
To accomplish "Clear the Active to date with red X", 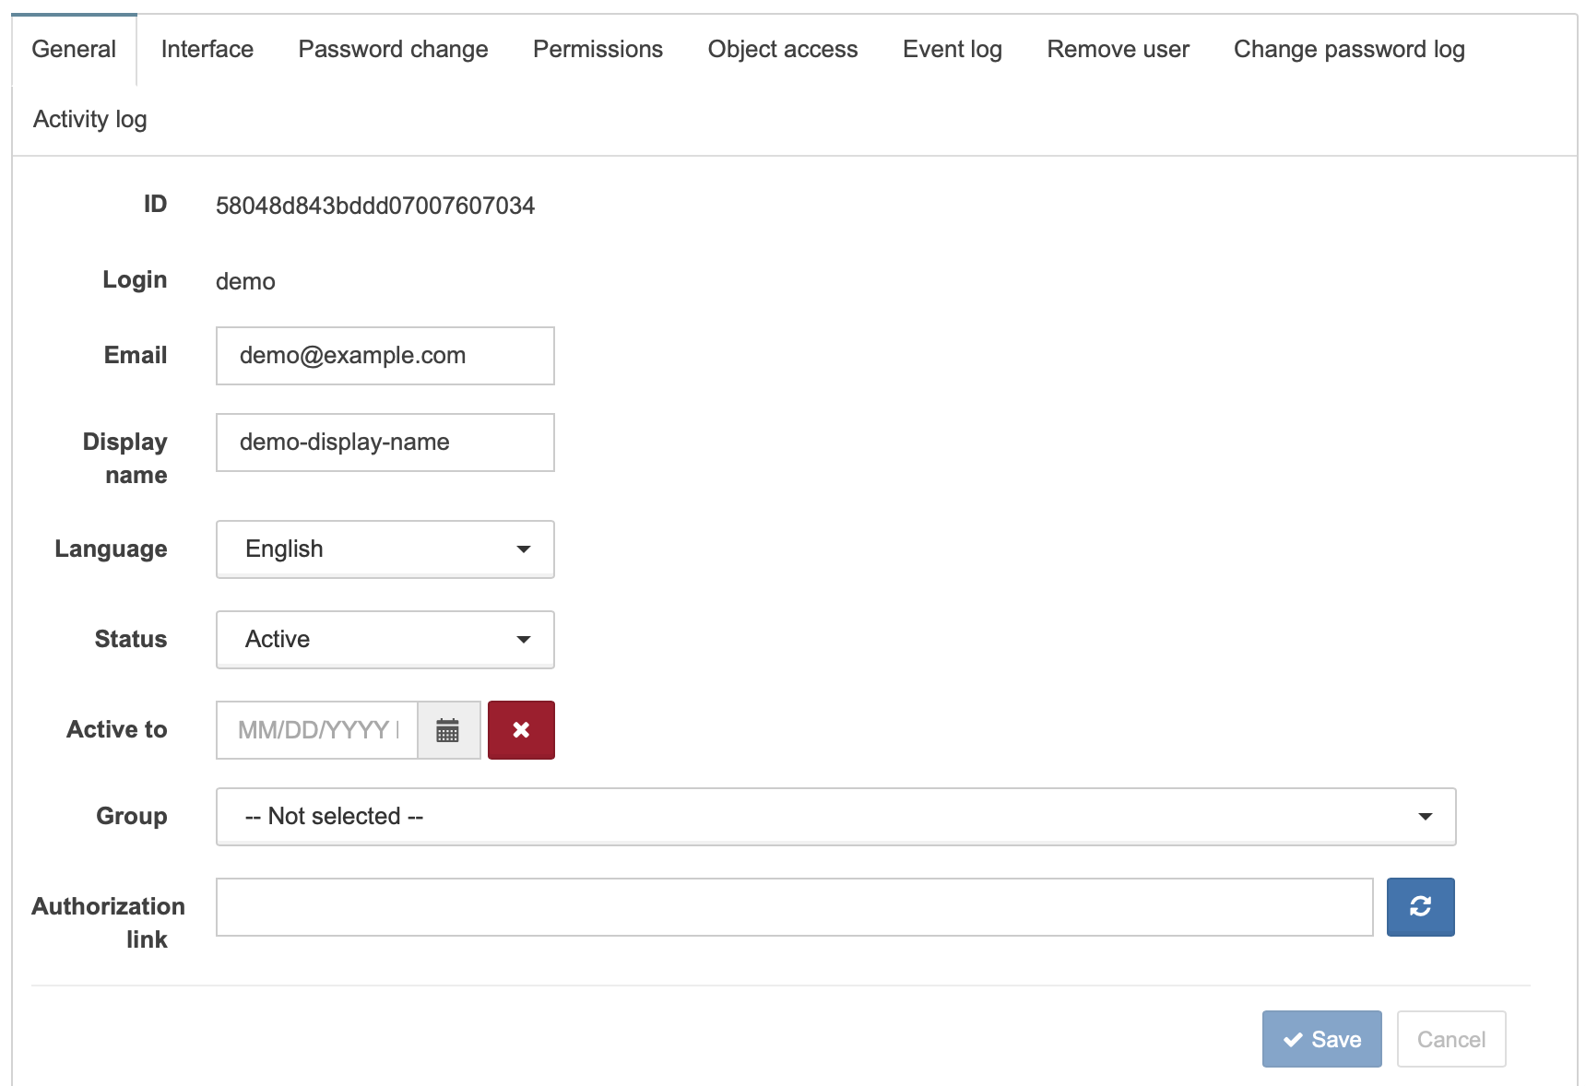I will 521,730.
